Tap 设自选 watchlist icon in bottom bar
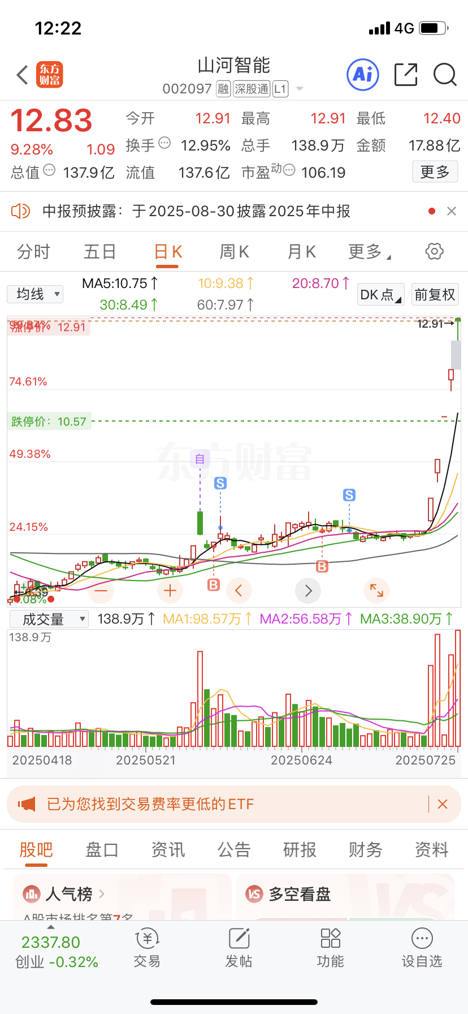Screen dimensions: 468x1014 click(422, 948)
